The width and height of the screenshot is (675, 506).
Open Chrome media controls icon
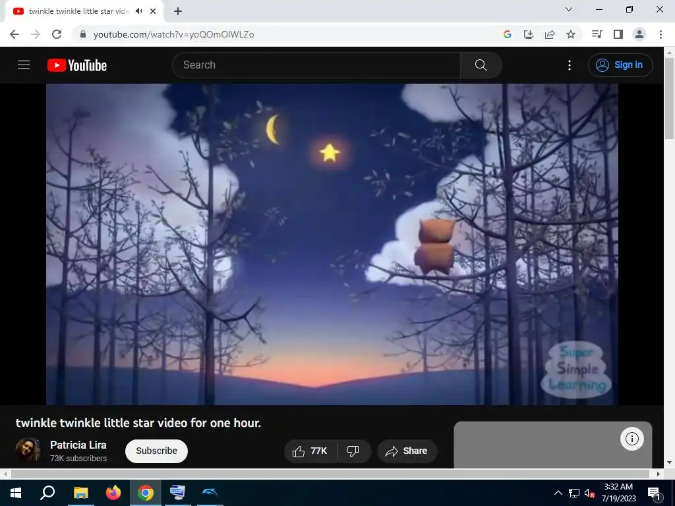(x=597, y=34)
